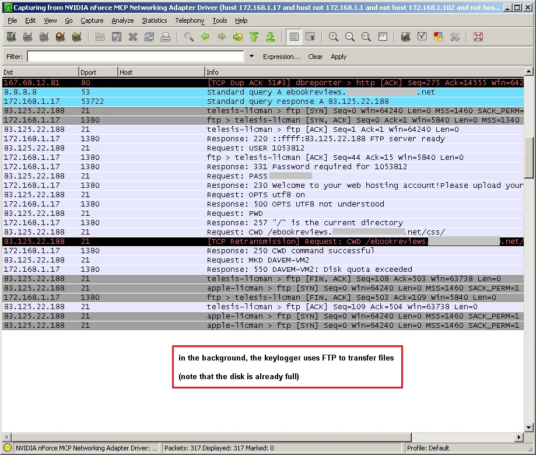The image size is (536, 455).
Task: Click the Find packet magnifier icon
Action: click(188, 37)
